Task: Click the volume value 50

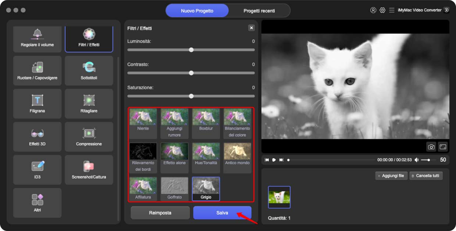Action: click(443, 160)
